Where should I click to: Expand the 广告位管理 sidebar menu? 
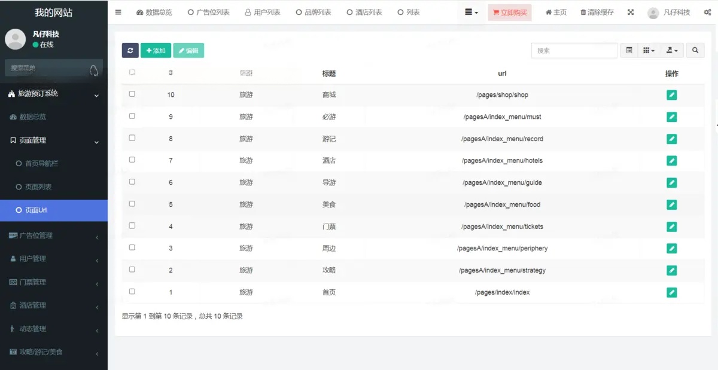coord(54,236)
